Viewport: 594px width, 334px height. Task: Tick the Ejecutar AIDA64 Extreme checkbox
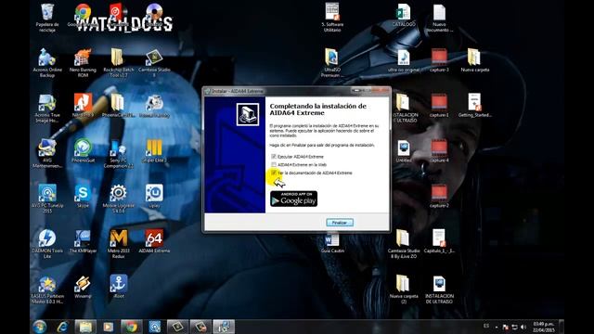point(274,157)
